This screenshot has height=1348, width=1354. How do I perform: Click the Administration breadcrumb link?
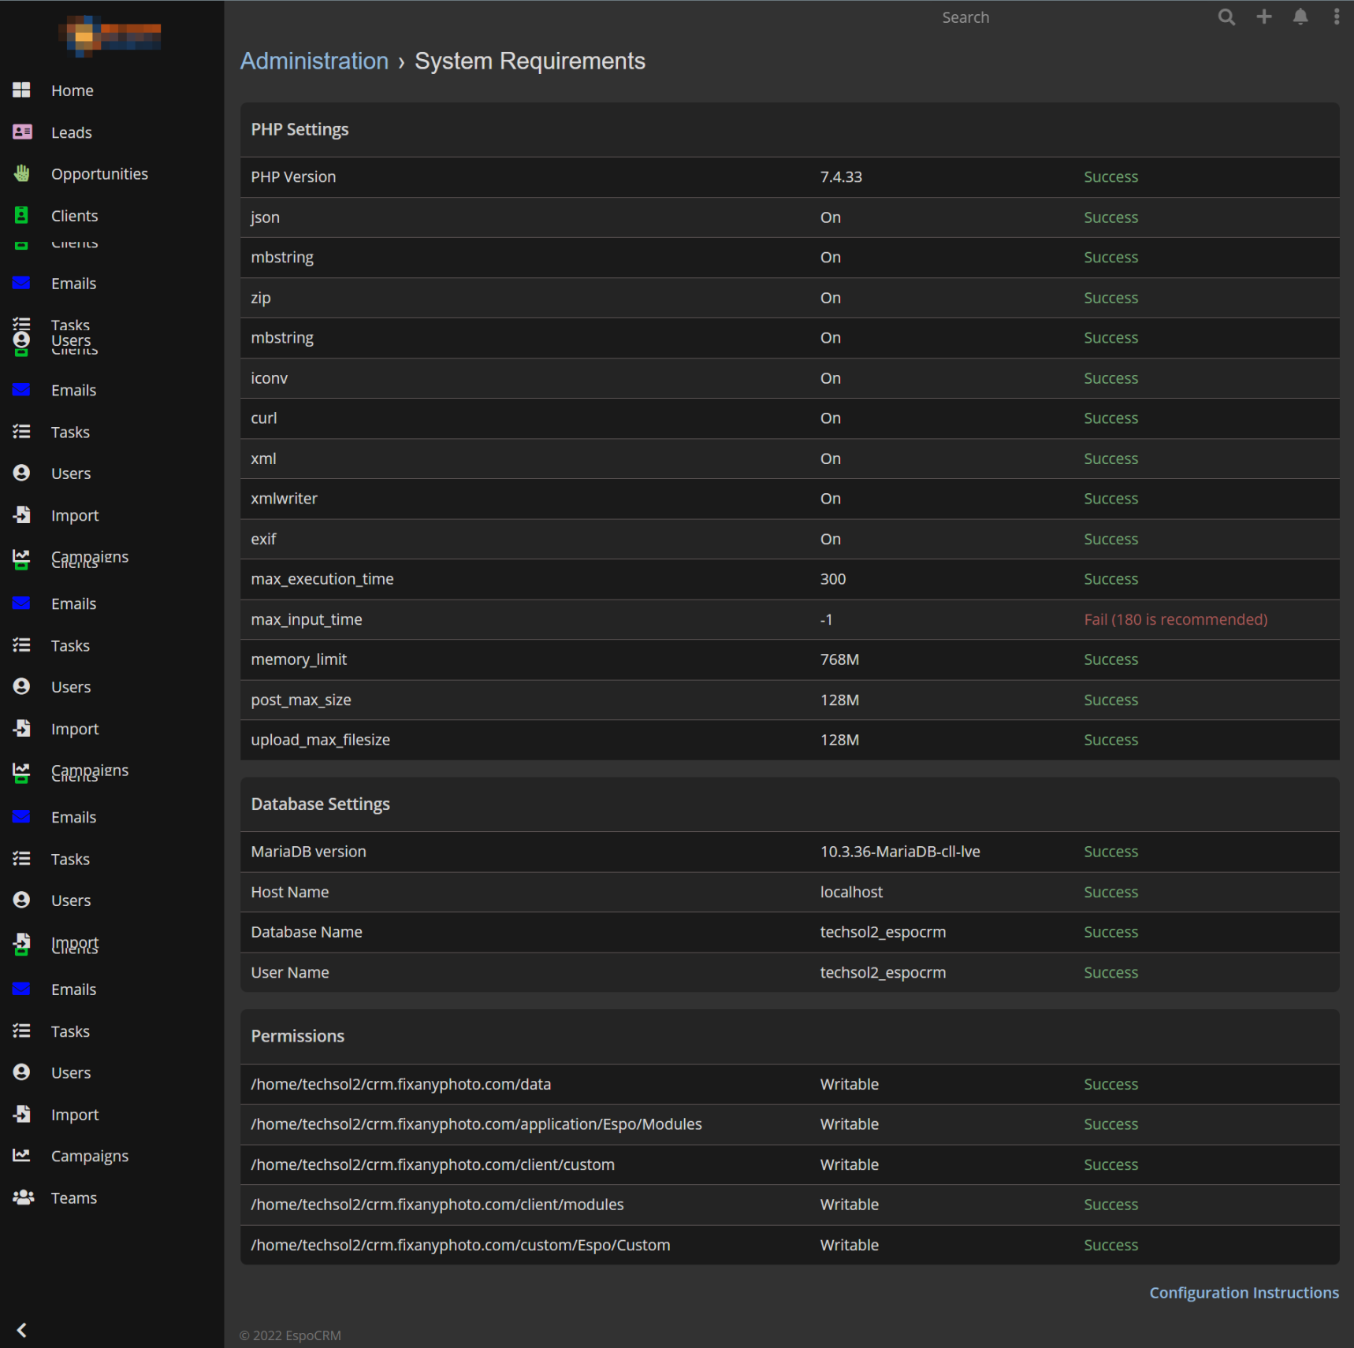point(314,61)
